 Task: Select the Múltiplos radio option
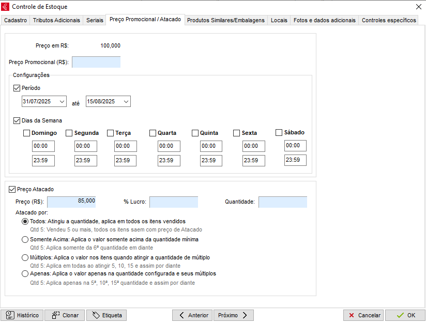[25, 257]
